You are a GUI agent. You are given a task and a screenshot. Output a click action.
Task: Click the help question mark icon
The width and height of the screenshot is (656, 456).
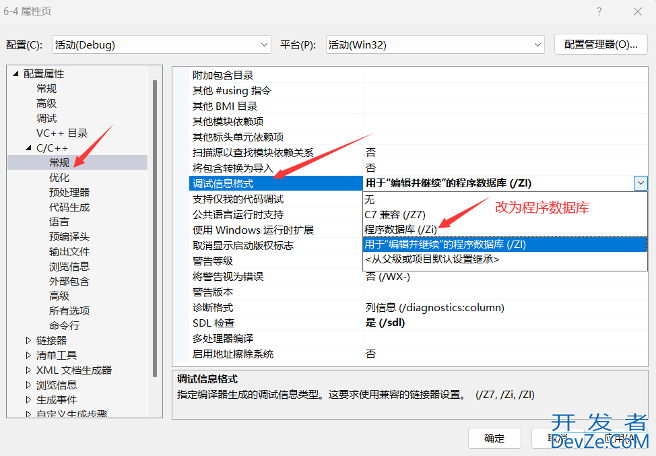[x=599, y=11]
